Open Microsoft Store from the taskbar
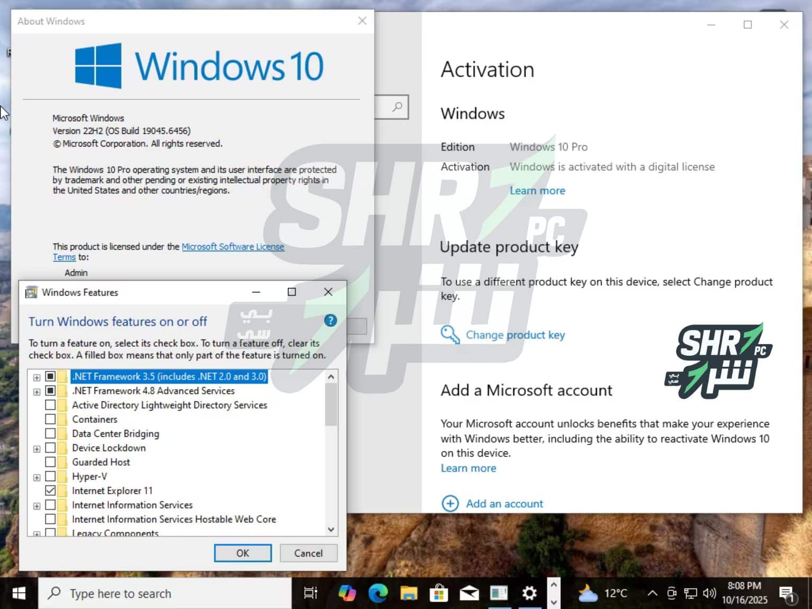 [x=438, y=593]
